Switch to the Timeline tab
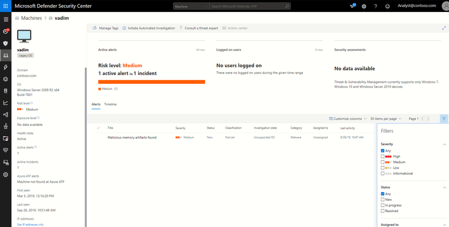Image resolution: width=449 pixels, height=227 pixels. 110,104
